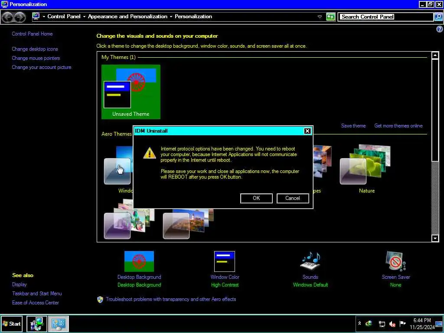Click Get more themes online link

pyautogui.click(x=398, y=126)
